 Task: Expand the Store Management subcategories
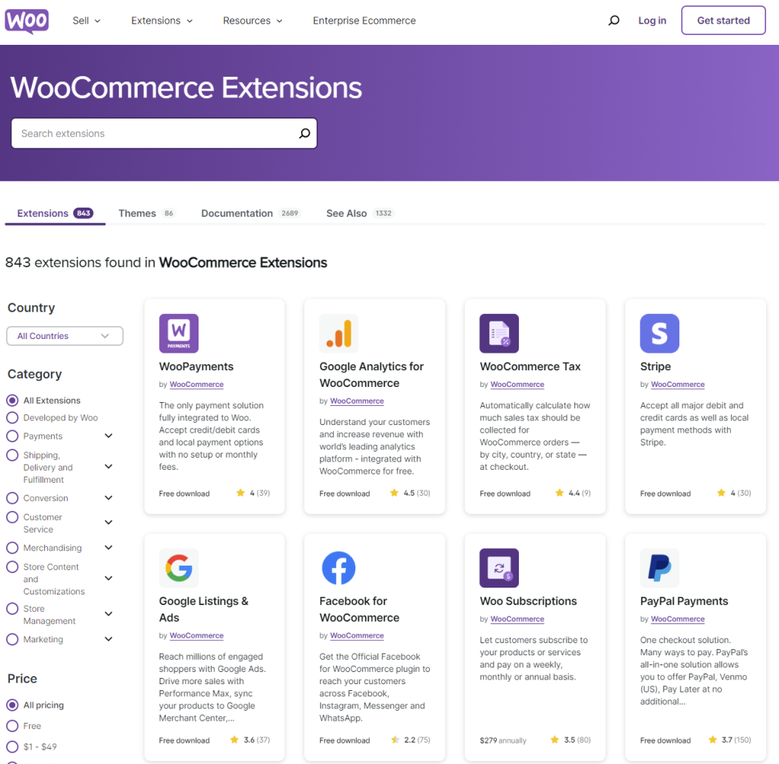(109, 614)
